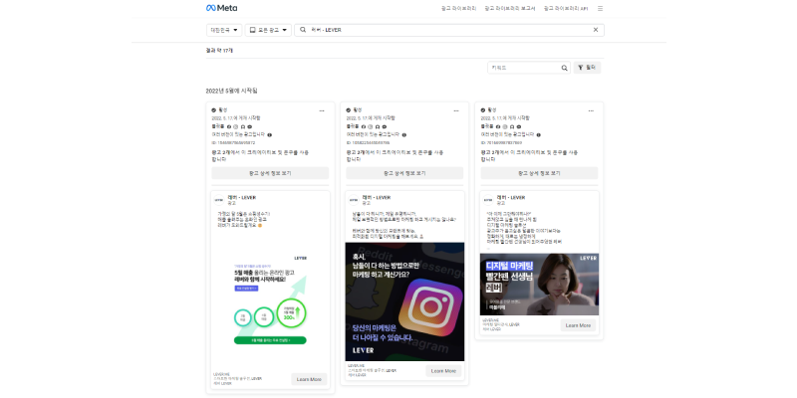Open the 광고 라이브러리 보고서 header link
Image resolution: width=797 pixels, height=398 pixels.
510,9
